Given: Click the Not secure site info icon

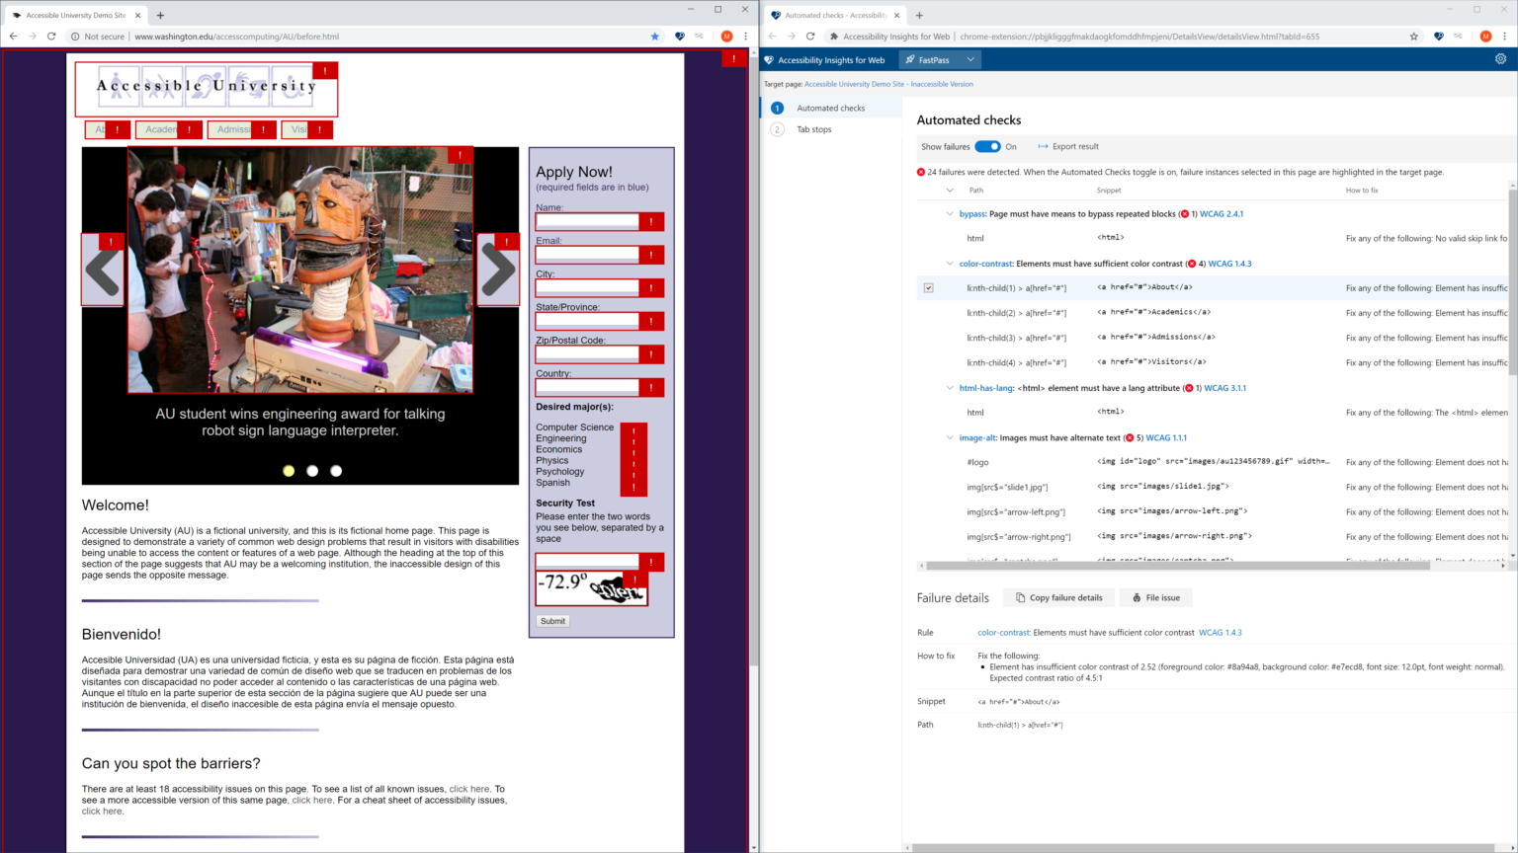Looking at the screenshot, I should [75, 37].
